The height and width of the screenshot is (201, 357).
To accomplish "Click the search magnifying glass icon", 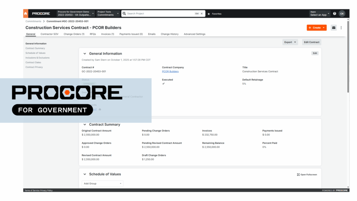I will pos(124,13).
